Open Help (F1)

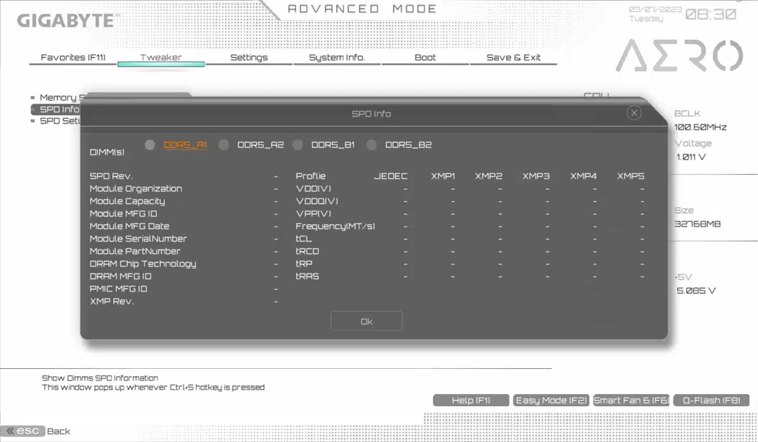point(471,400)
